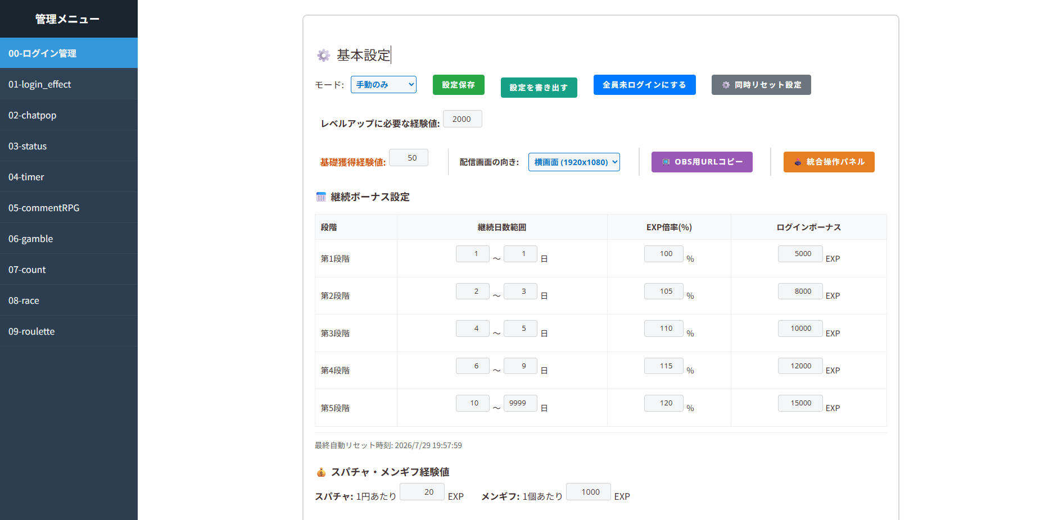Click the EXP倍率(%) column header

coord(669,227)
